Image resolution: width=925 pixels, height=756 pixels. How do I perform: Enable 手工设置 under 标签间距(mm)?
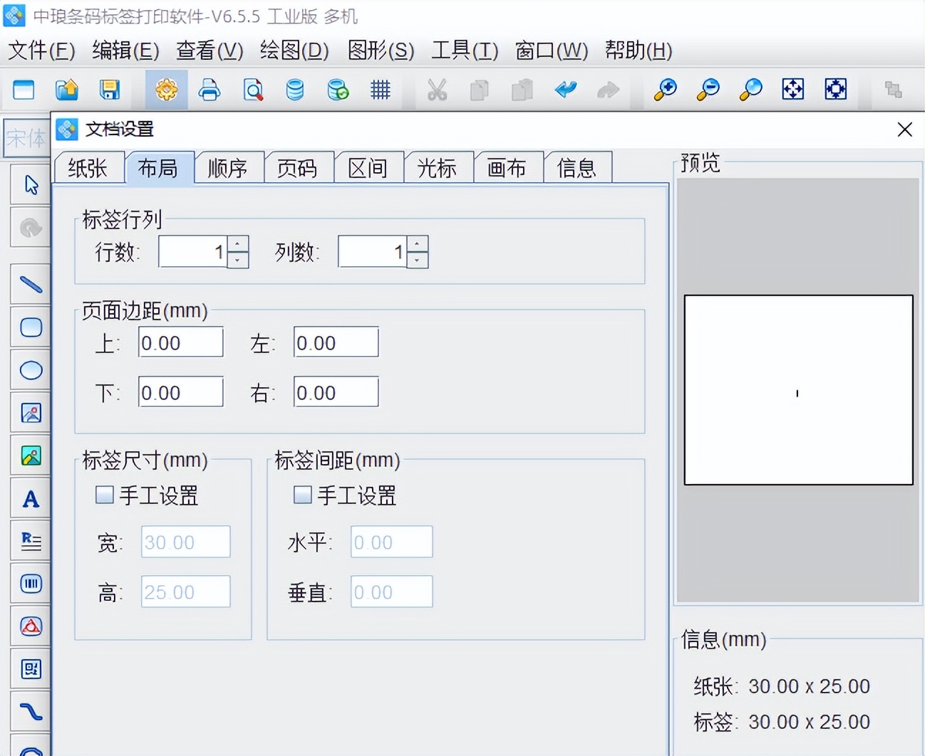point(302,494)
